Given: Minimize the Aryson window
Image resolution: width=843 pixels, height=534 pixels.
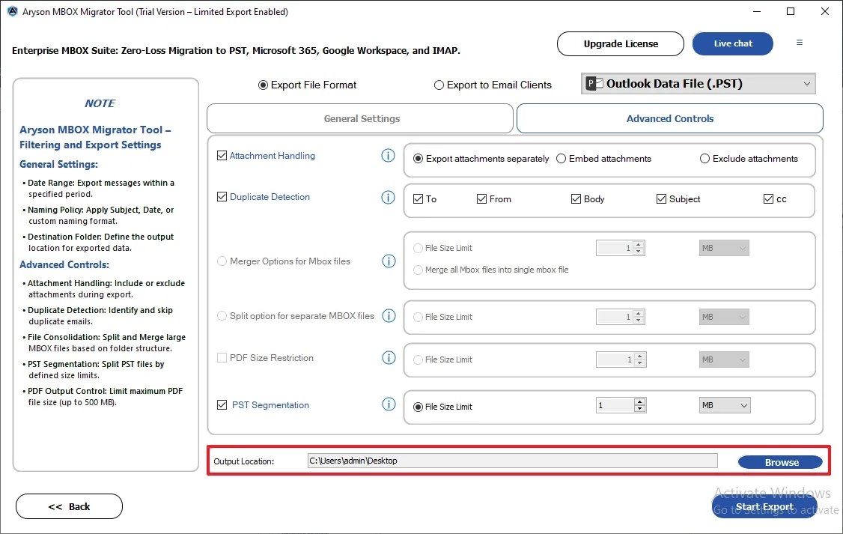Looking at the screenshot, I should [x=756, y=11].
